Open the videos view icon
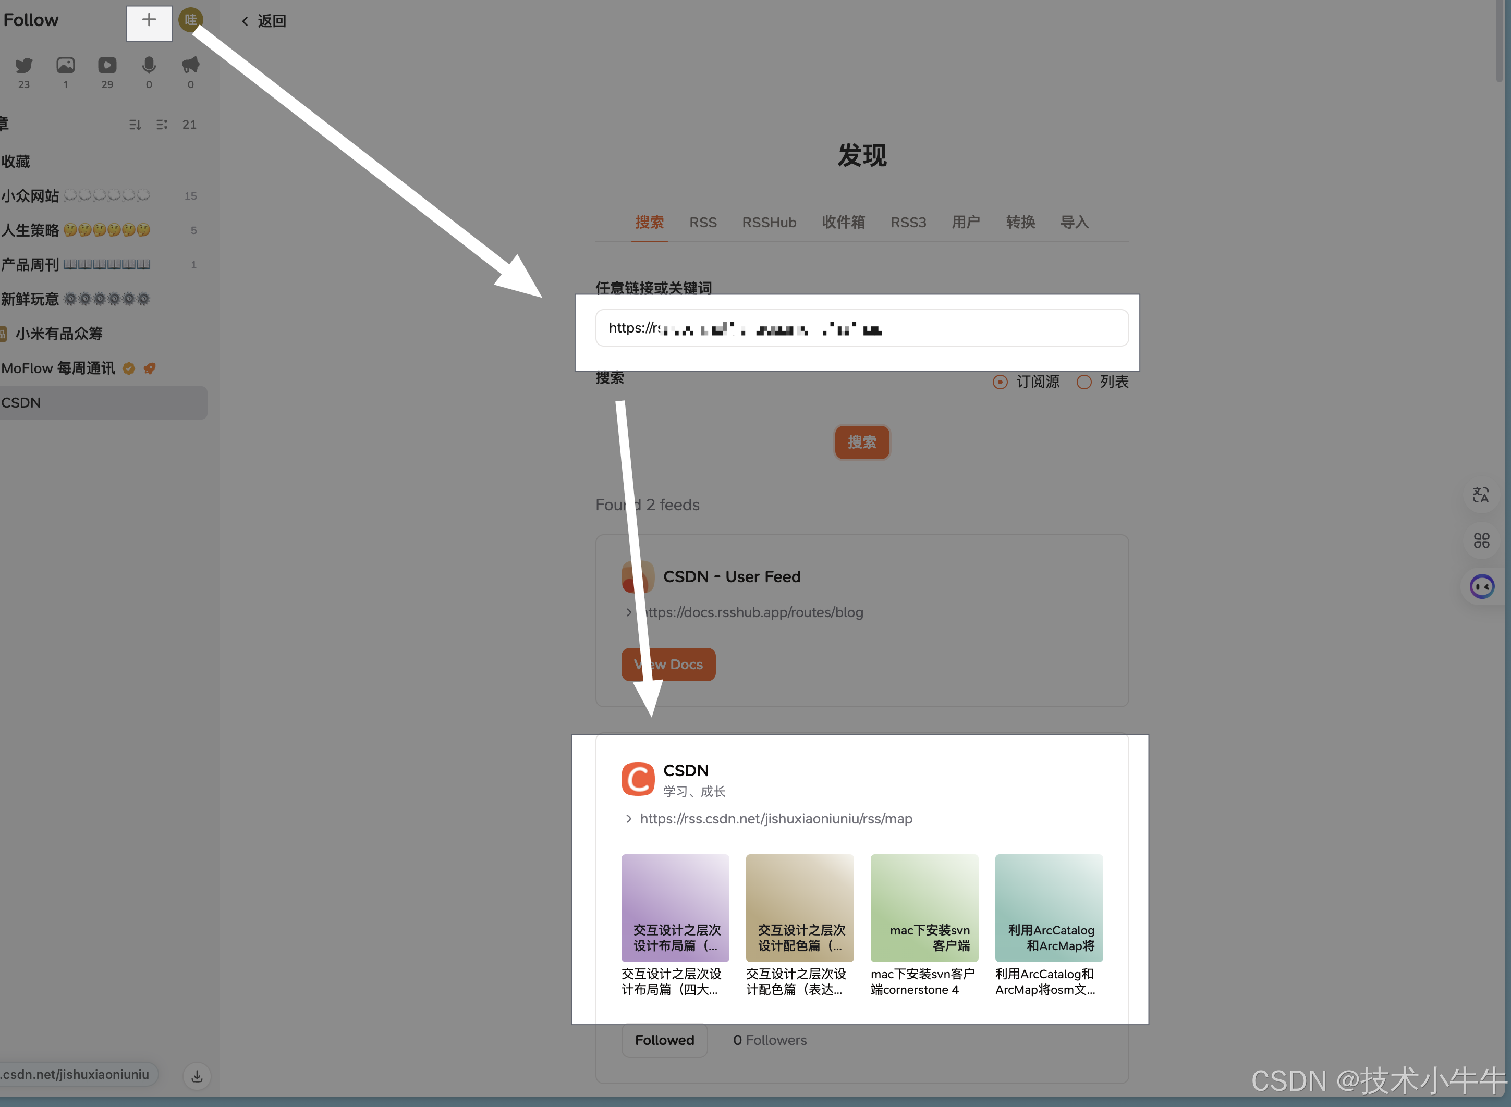Viewport: 1511px width, 1107px height. point(107,66)
